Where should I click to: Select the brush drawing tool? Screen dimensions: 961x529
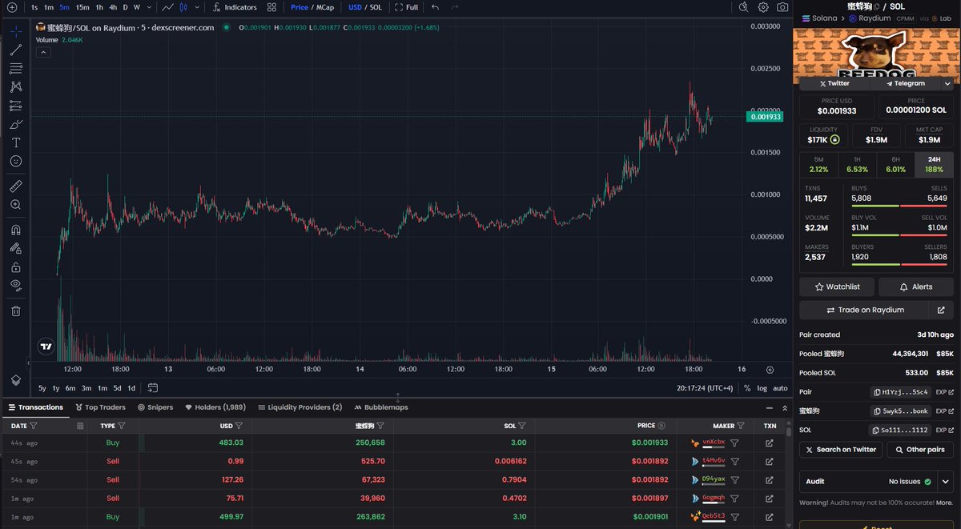16,124
